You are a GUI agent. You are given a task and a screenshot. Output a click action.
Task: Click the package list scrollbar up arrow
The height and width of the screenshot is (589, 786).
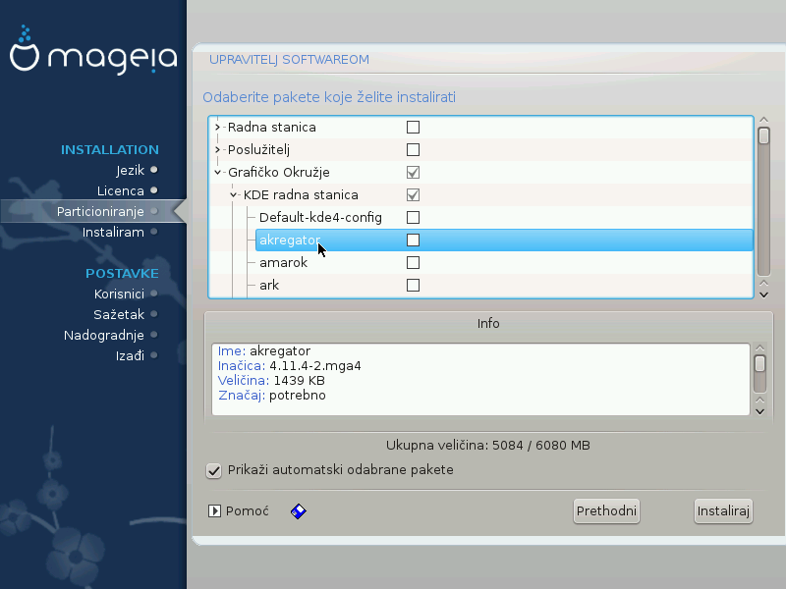(x=764, y=120)
